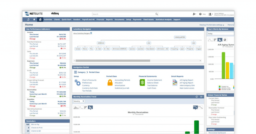
Task: Click the scrollbar left arrow in Subsidiary Navigator
Action: [x=74, y=61]
